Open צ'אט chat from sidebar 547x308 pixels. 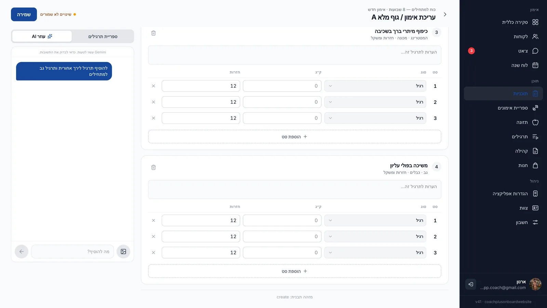[503, 51]
